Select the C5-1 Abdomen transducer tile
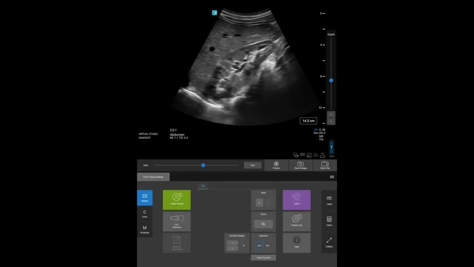The width and height of the screenshot is (474, 267). [x=177, y=221]
